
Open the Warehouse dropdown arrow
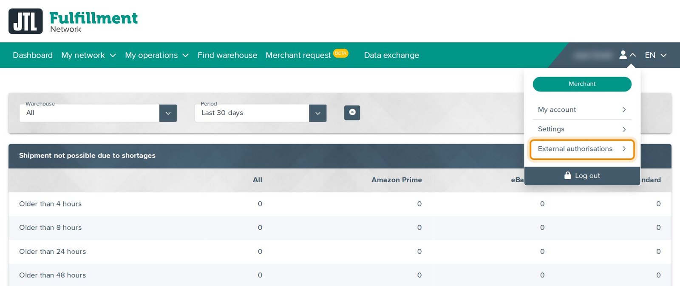tap(168, 113)
